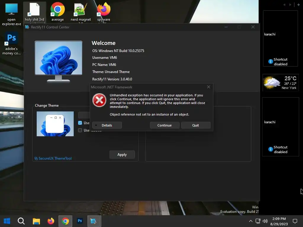Minimize the Rectify11 Control Center window
This screenshot has height=227, width=303.
[226, 27]
